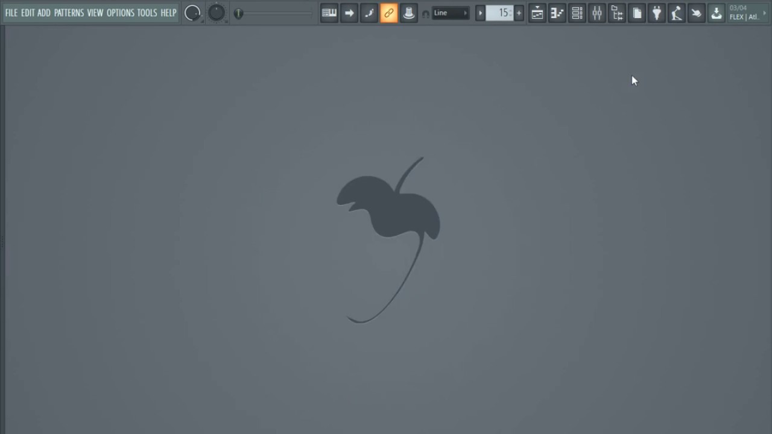Open the TOOLS menu
The width and height of the screenshot is (772, 434).
(x=147, y=13)
